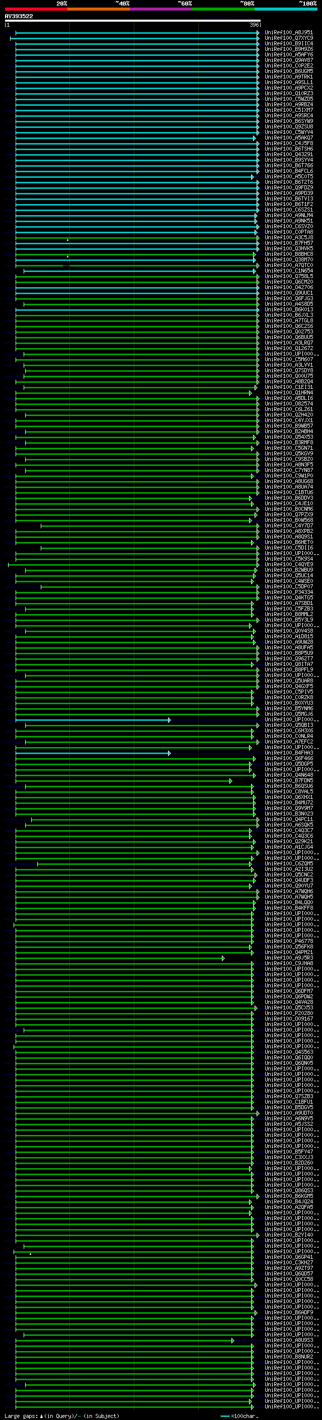Open hit UniRef100_B9IIC4
Viewport: 322px width, 1420px height.
pos(288,43)
